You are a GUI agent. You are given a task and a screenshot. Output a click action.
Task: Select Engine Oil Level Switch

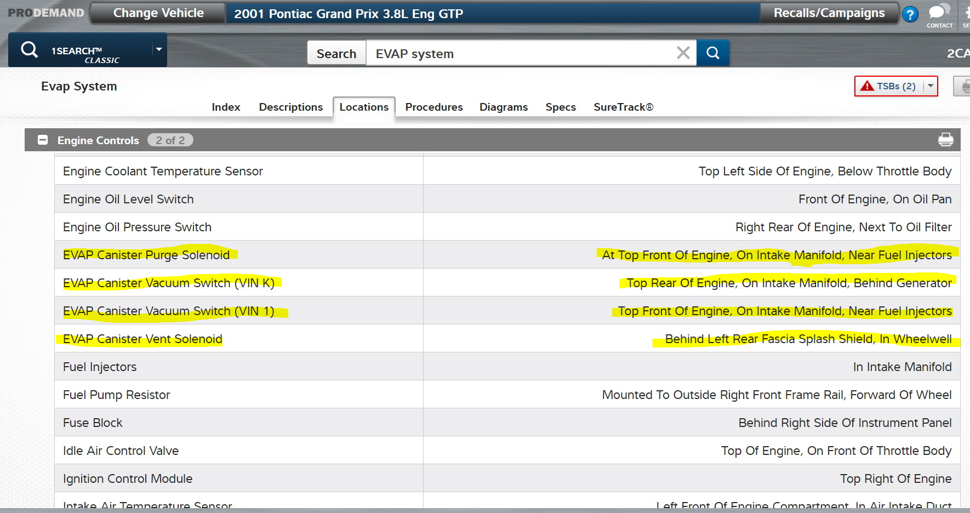128,199
